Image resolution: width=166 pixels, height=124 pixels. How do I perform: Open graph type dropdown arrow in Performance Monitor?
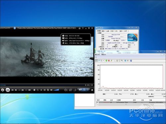(104, 61)
